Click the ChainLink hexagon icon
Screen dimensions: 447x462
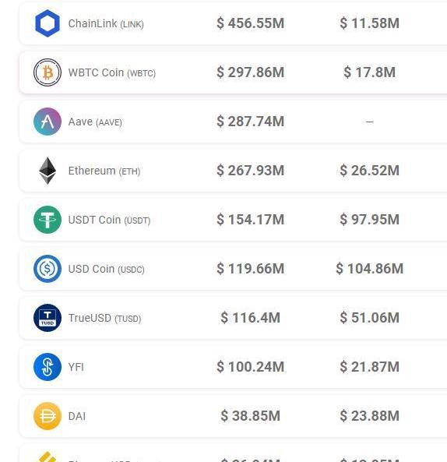(x=48, y=23)
